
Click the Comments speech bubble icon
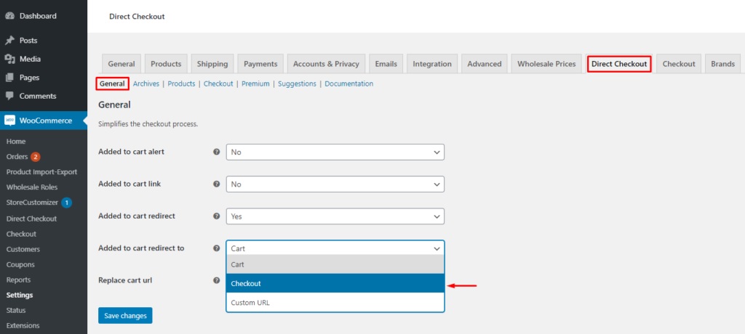9,96
